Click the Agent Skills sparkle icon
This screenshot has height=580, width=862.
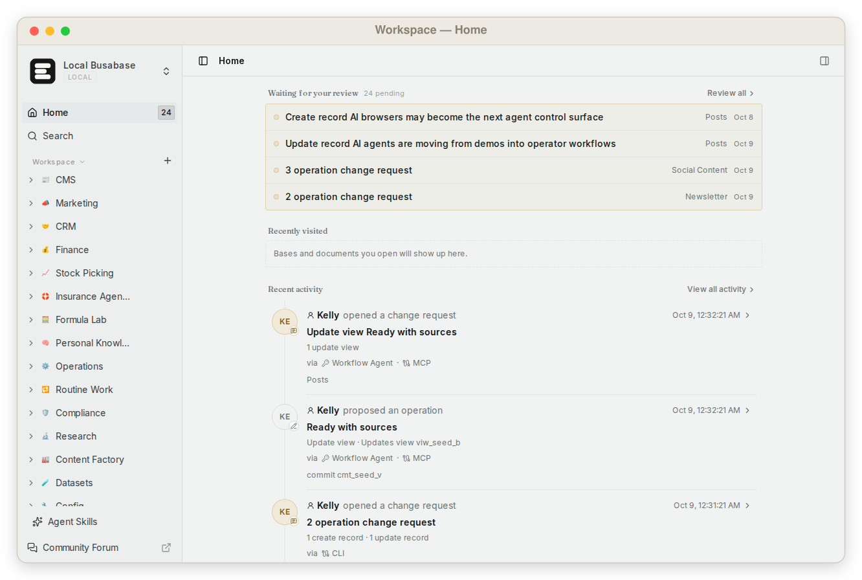click(37, 522)
